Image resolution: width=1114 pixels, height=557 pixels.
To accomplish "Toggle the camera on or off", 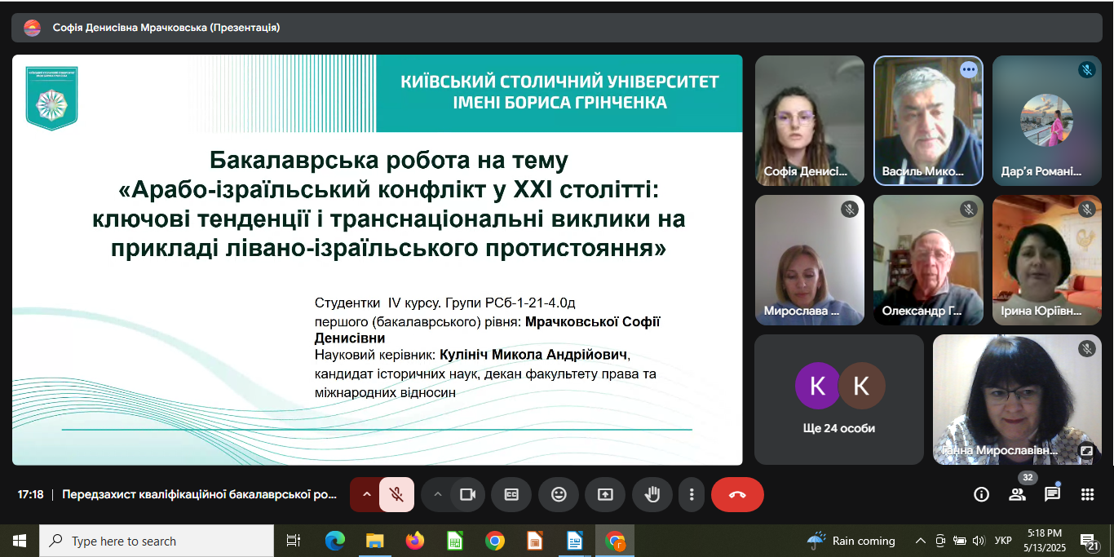I will 467,494.
